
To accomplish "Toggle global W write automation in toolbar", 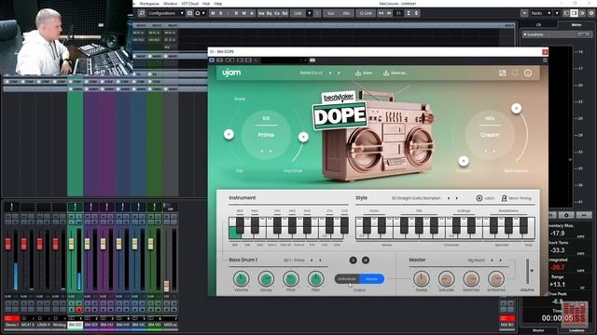I will (x=244, y=13).
